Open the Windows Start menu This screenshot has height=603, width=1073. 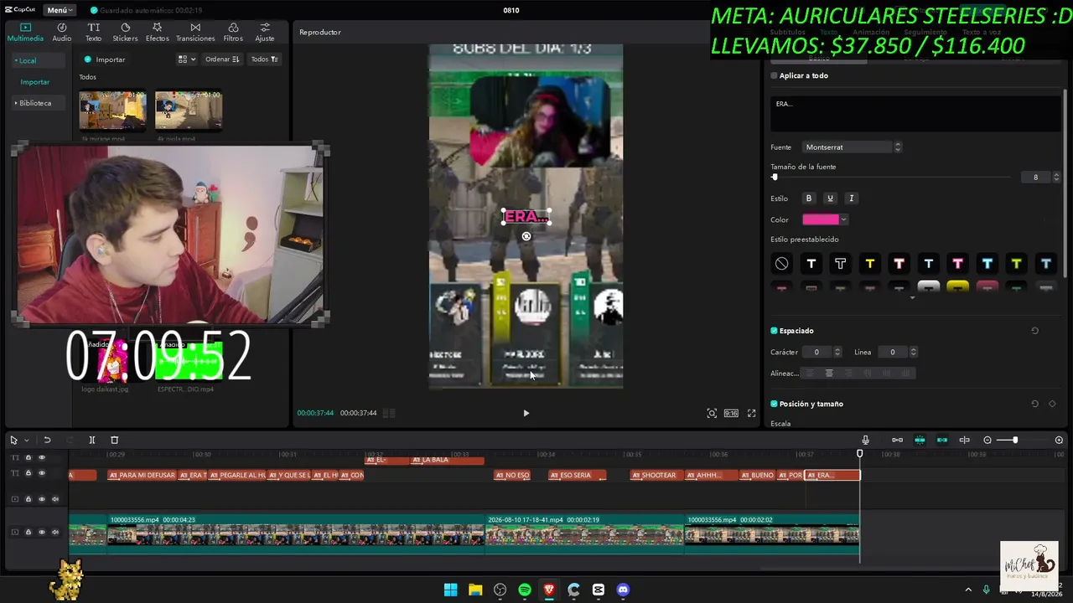(x=451, y=590)
